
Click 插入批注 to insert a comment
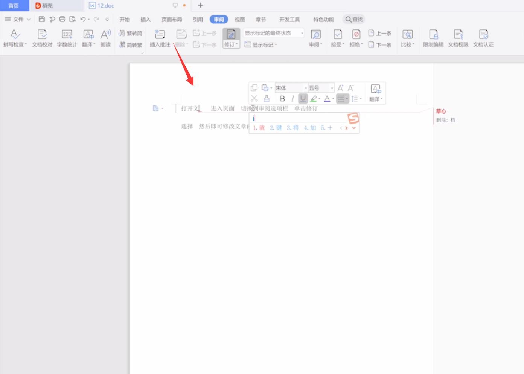point(160,38)
